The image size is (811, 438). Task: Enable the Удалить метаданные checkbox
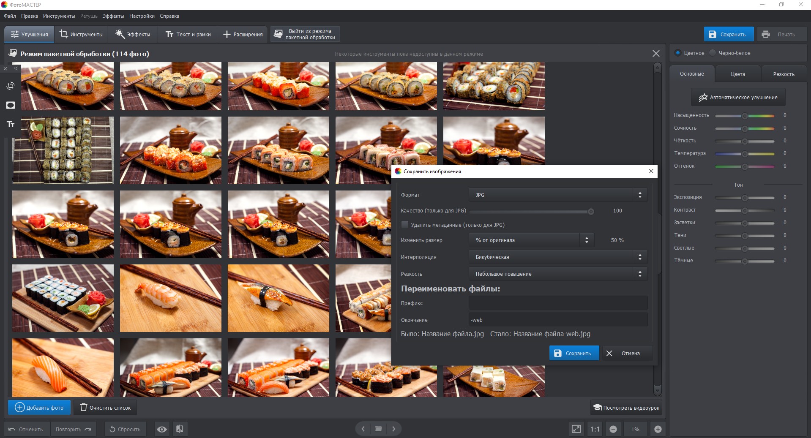405,224
